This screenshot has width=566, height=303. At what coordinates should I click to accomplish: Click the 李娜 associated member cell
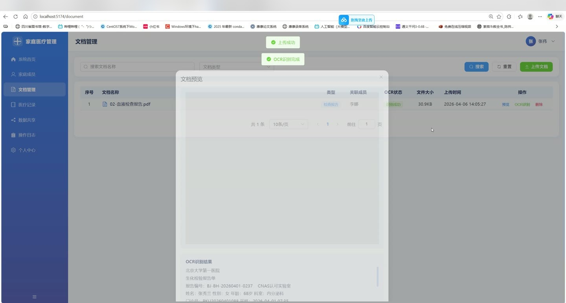click(x=354, y=104)
